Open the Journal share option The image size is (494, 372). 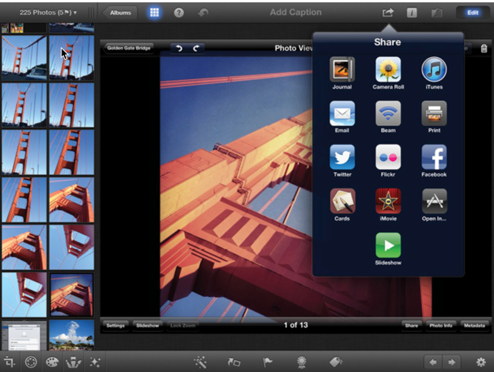tap(342, 70)
